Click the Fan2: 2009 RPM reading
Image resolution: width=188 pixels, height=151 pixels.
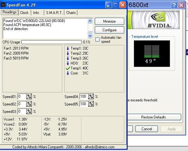click(16, 53)
